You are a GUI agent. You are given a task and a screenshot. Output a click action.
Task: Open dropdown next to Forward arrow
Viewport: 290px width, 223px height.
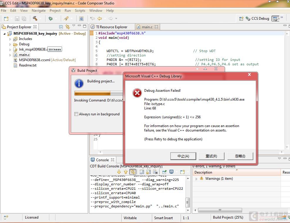click(116, 19)
